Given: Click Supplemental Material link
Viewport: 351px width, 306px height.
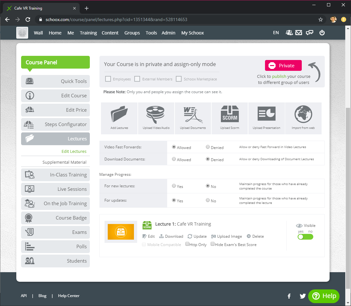Looking at the screenshot, I should [x=65, y=162].
